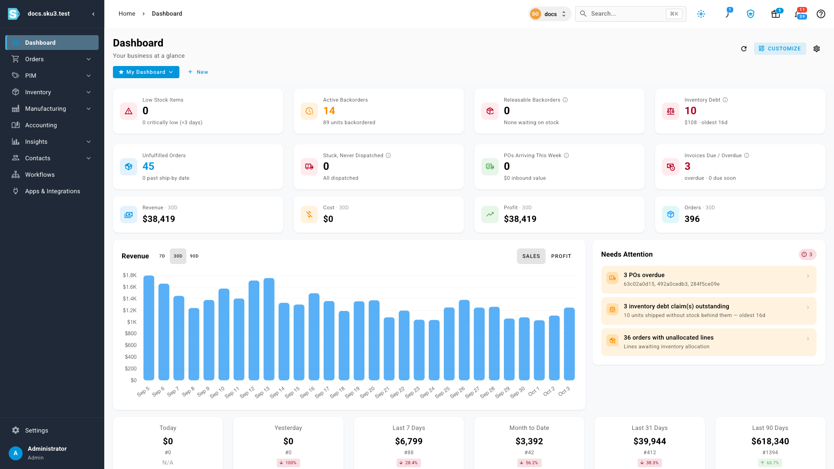Click POs Arriving This Week info icon
Viewport: 834px width, 469px height.
point(566,155)
